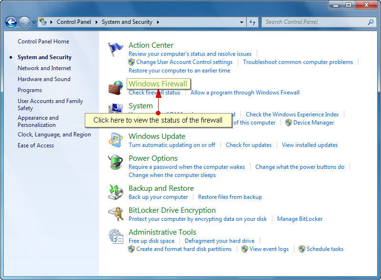Click Free up disk space link
The image size is (381, 280).
click(x=151, y=241)
